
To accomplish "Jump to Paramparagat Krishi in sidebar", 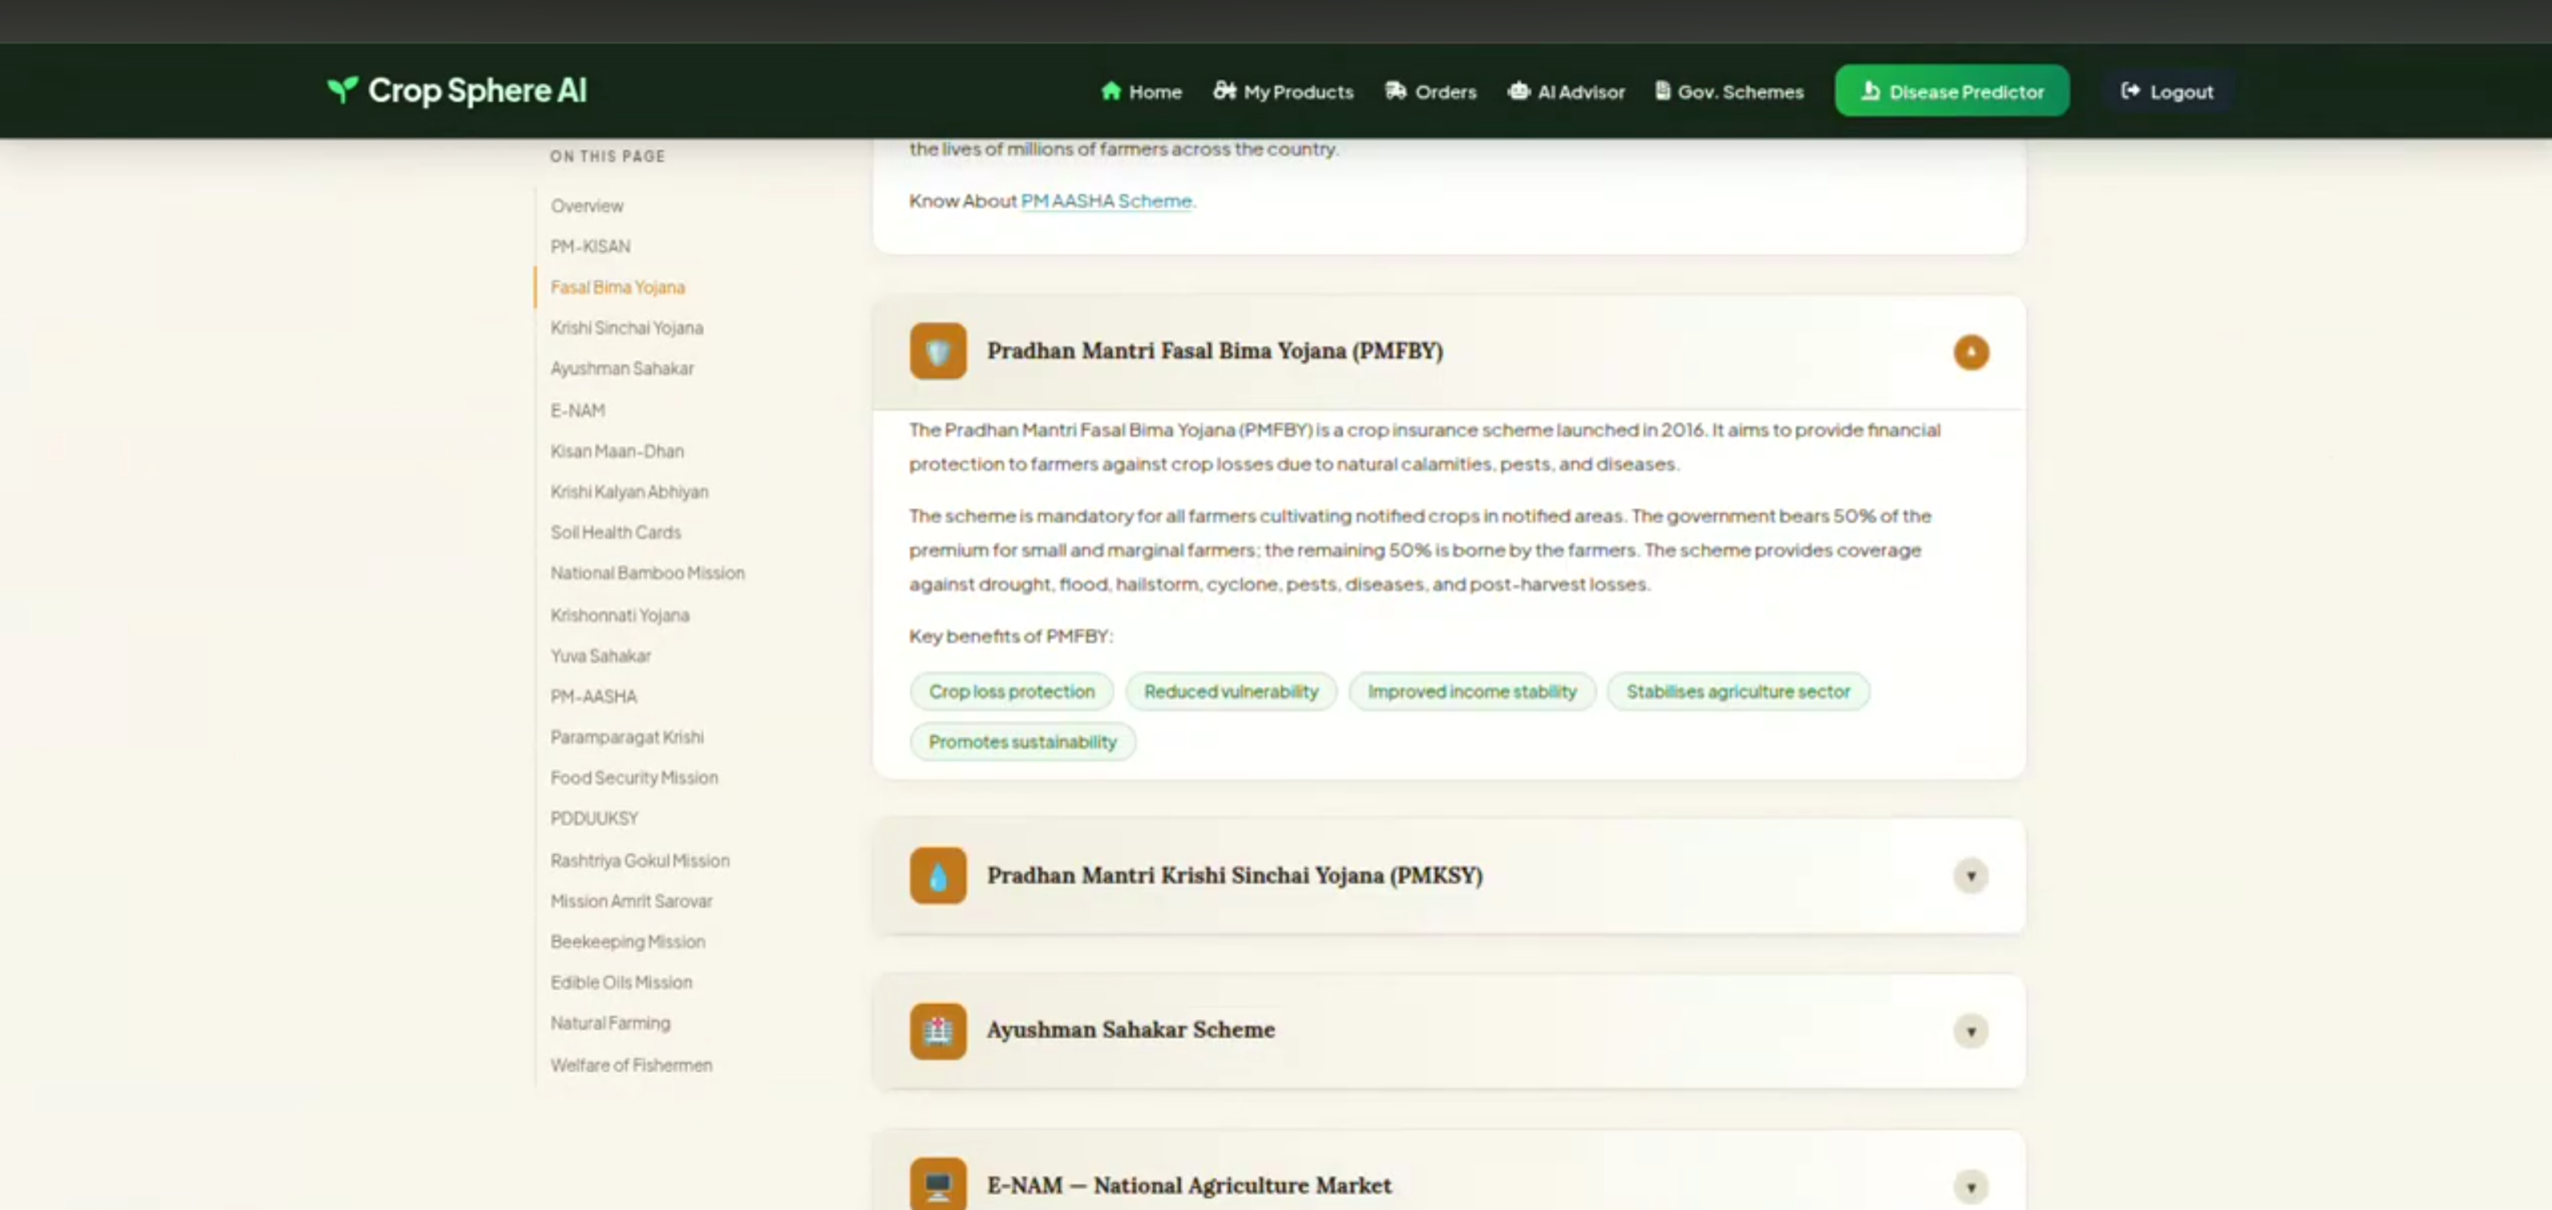I will click(626, 736).
